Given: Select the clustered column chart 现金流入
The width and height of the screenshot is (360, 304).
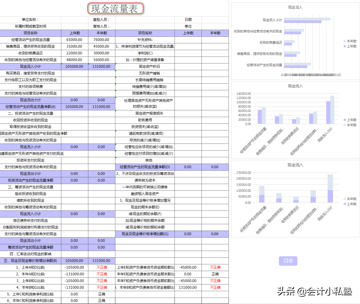Looking at the screenshot, I should pos(295,120).
